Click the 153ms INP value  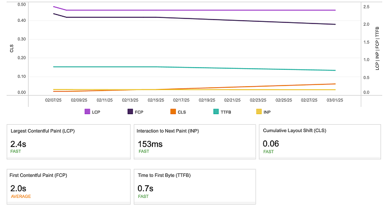(x=150, y=144)
